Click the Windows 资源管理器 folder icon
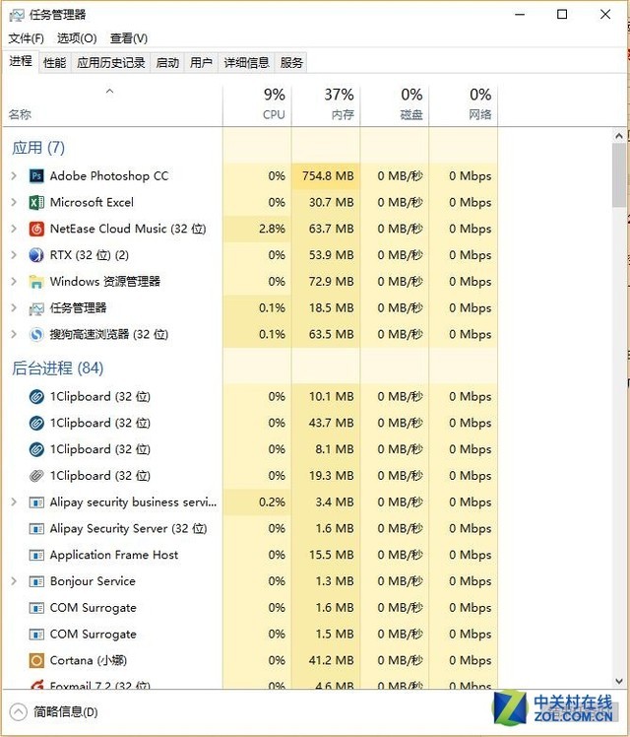 36,282
